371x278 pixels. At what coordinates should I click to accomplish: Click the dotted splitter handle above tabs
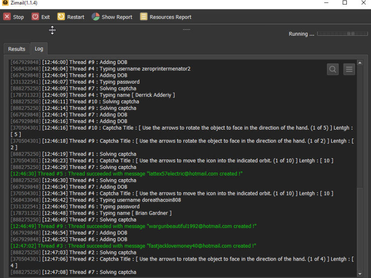pos(186,30)
